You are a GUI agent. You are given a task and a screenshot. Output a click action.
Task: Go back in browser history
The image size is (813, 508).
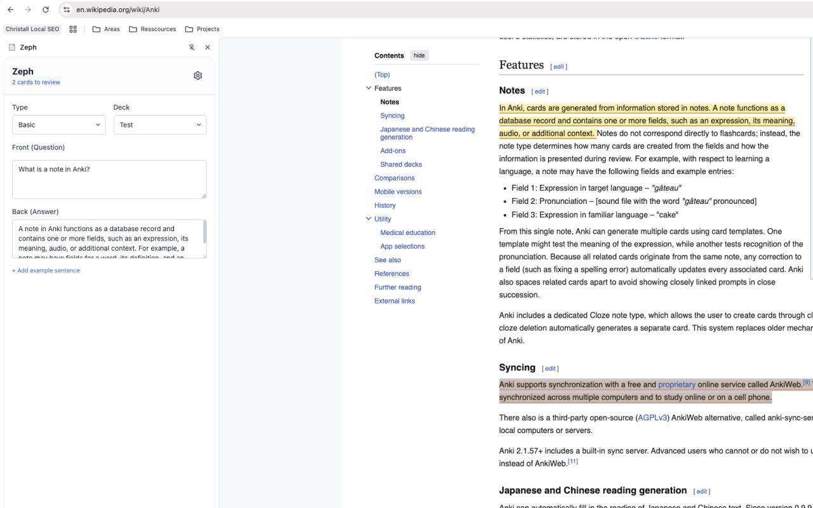(x=10, y=10)
